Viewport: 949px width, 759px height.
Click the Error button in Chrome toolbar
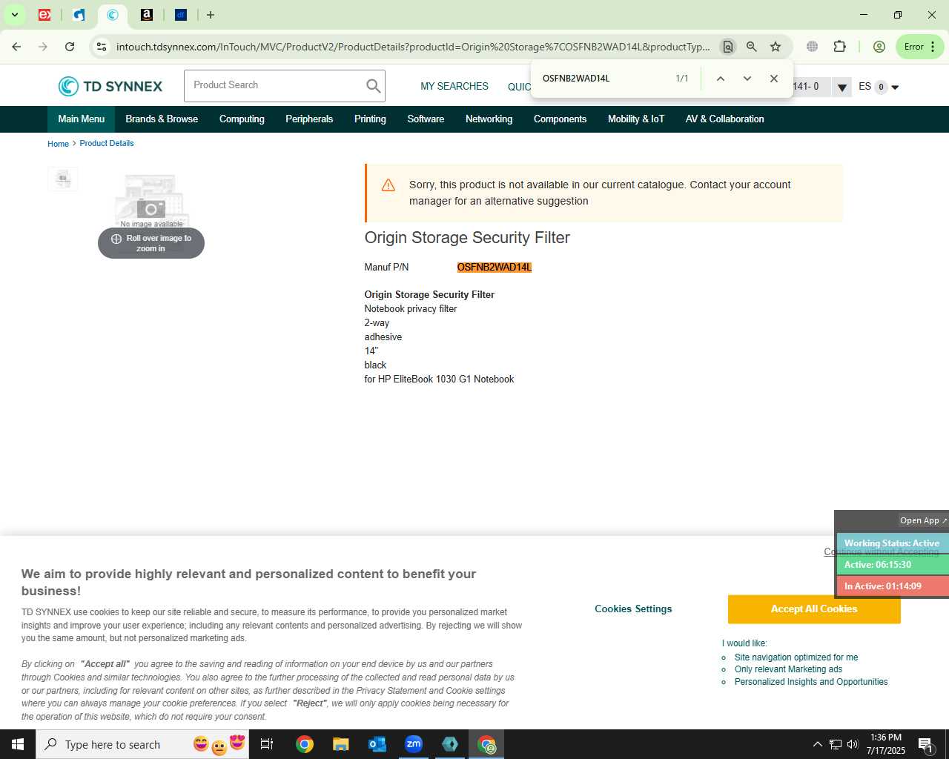tap(919, 47)
